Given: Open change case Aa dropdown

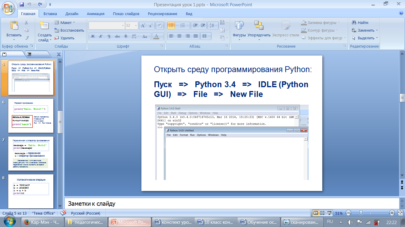Looking at the screenshot, I should pyautogui.click(x=146, y=36).
